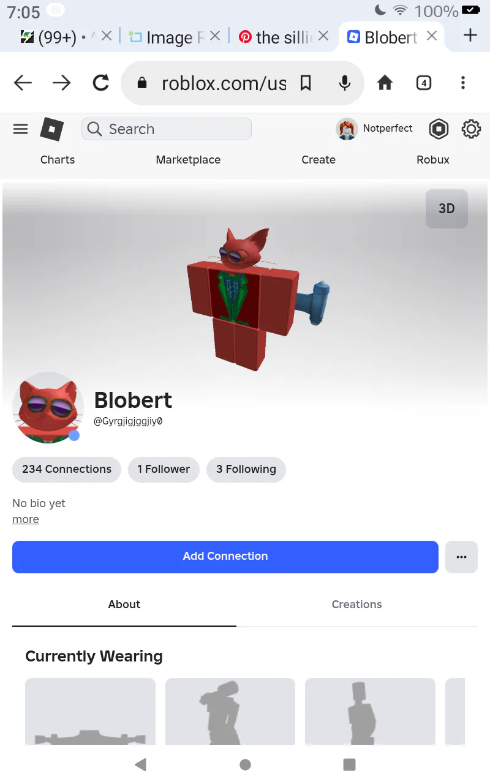
Task: Close the Blobert browser tab
Action: 432,36
